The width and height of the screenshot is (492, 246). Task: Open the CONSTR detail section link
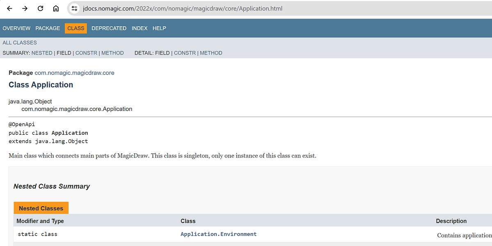(185, 52)
